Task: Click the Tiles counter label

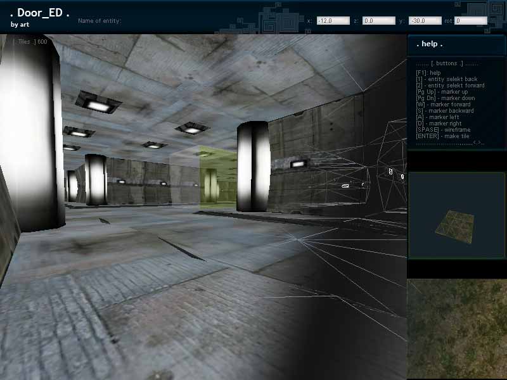Action: (31, 42)
